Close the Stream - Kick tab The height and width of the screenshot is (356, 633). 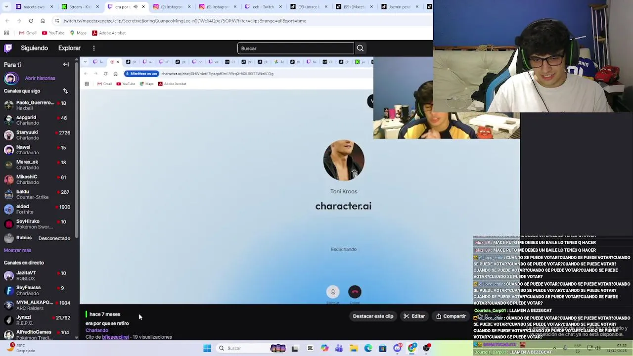tap(97, 6)
